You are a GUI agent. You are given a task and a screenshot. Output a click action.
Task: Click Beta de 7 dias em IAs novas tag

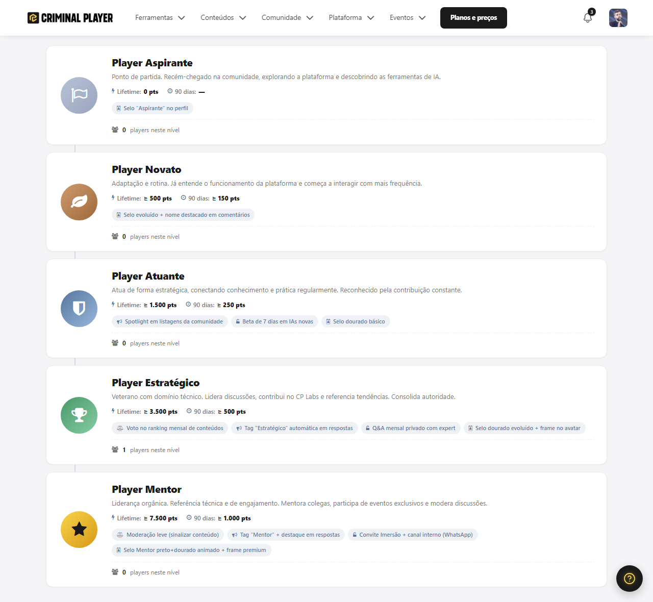pyautogui.click(x=274, y=321)
